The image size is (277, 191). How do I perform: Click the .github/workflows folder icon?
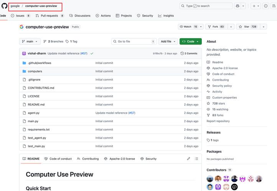pyautogui.click(x=24, y=63)
